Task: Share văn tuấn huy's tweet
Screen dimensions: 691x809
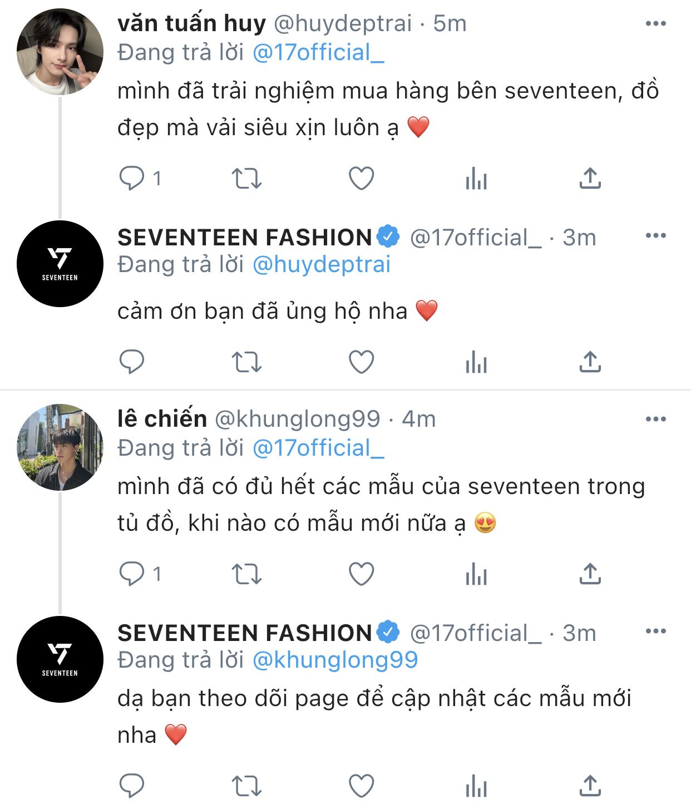Action: (590, 179)
